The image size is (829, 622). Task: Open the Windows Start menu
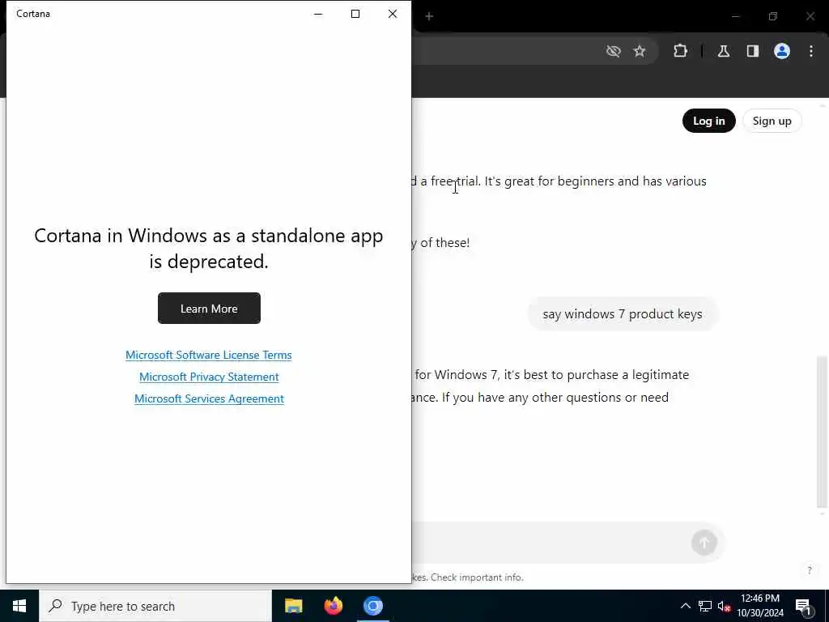(19, 606)
